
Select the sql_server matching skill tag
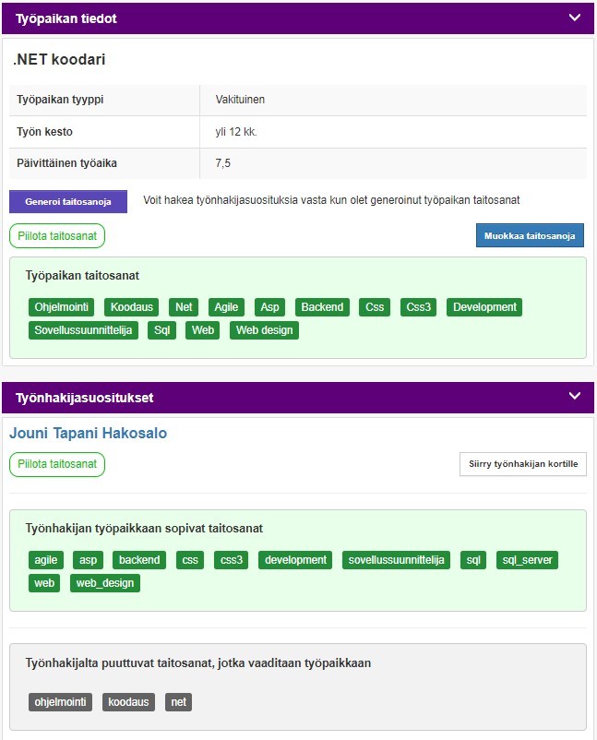[x=527, y=560]
